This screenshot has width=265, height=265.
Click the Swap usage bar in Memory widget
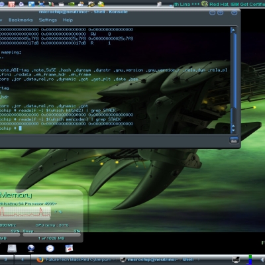(52, 235)
